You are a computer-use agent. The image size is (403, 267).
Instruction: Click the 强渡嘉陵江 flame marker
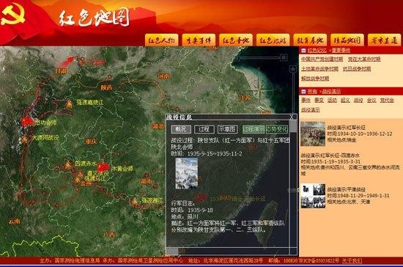(x=69, y=104)
